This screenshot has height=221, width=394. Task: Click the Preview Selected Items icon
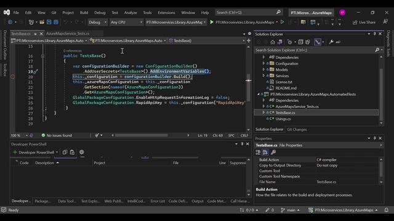click(338, 42)
